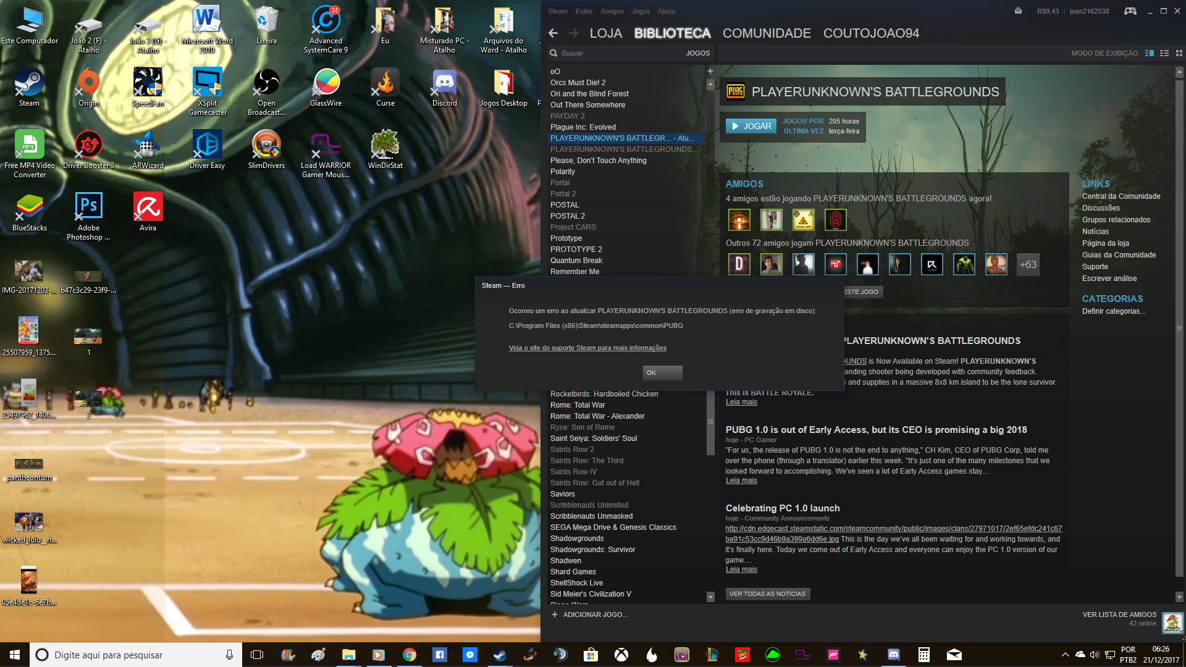Open Task View in taskbar
This screenshot has width=1186, height=667.
(x=257, y=655)
